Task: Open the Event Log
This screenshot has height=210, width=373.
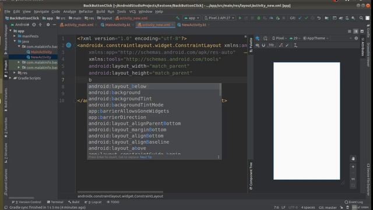Action: [354, 202]
